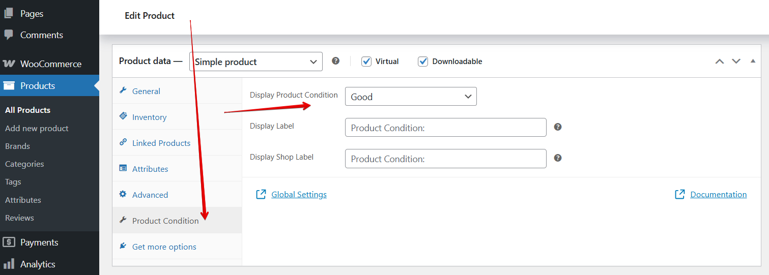Click the Payments dollar icon

[x=9, y=242]
